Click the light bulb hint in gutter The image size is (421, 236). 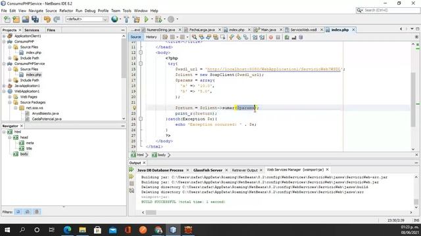pyautogui.click(x=134, y=108)
